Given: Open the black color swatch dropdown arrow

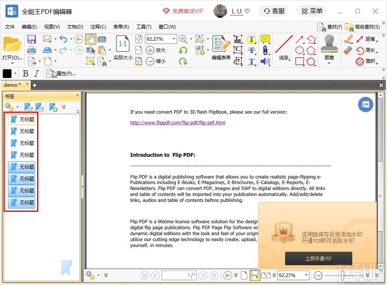Looking at the screenshot, I should pyautogui.click(x=15, y=74).
